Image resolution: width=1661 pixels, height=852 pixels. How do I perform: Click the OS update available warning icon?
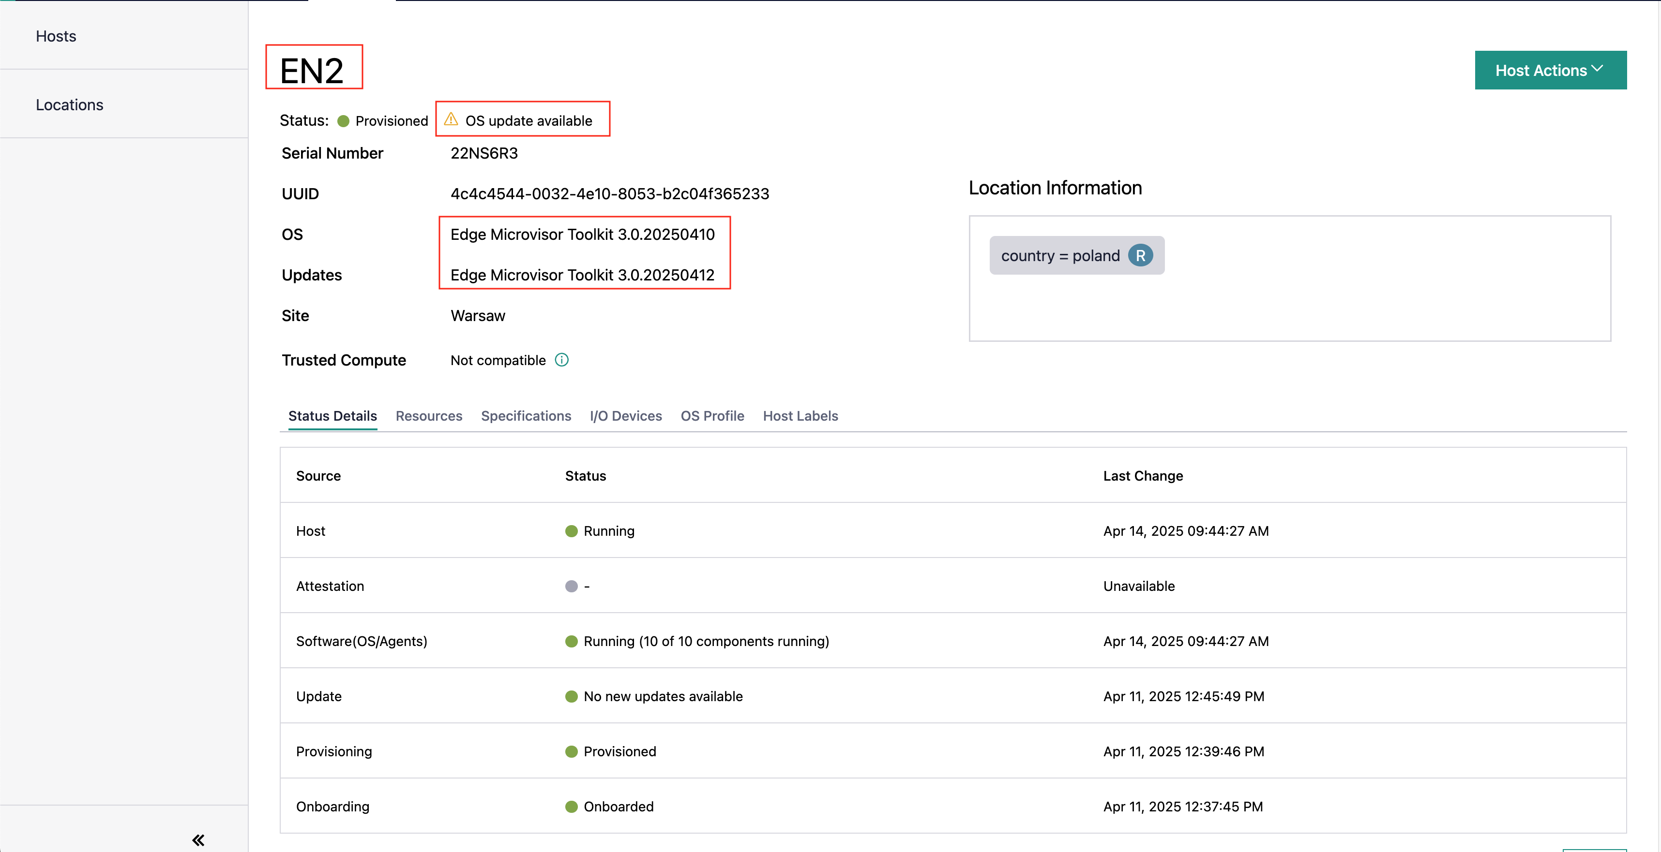452,119
